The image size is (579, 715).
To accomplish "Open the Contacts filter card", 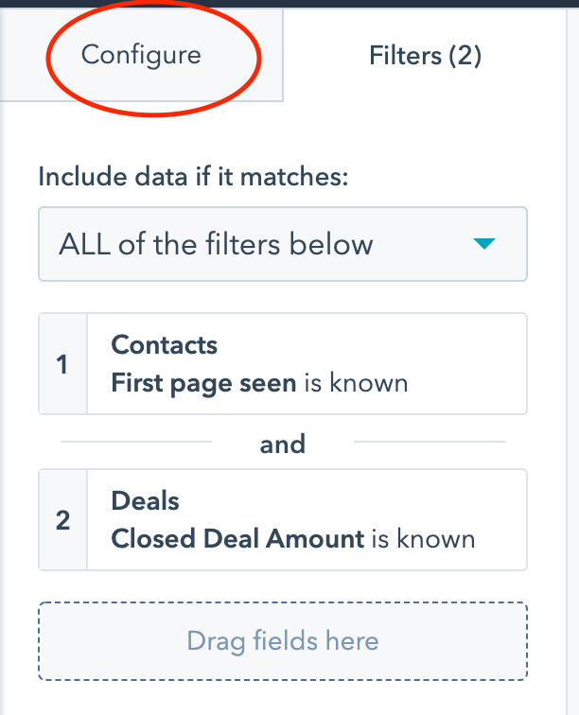I will click(x=306, y=364).
